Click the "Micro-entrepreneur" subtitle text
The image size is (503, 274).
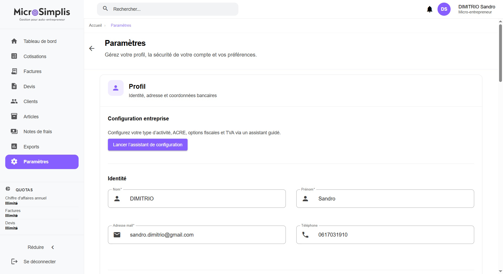tap(475, 12)
